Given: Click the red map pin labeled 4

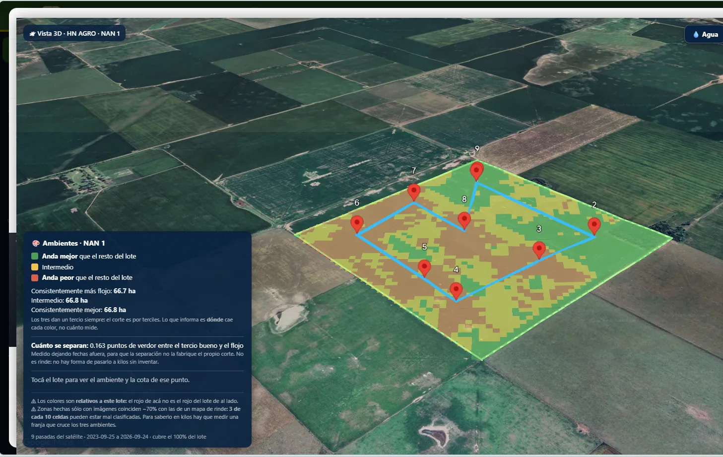Looking at the screenshot, I should 456,290.
